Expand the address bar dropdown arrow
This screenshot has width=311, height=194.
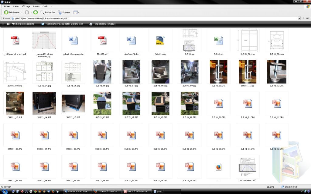pyautogui.click(x=299, y=18)
